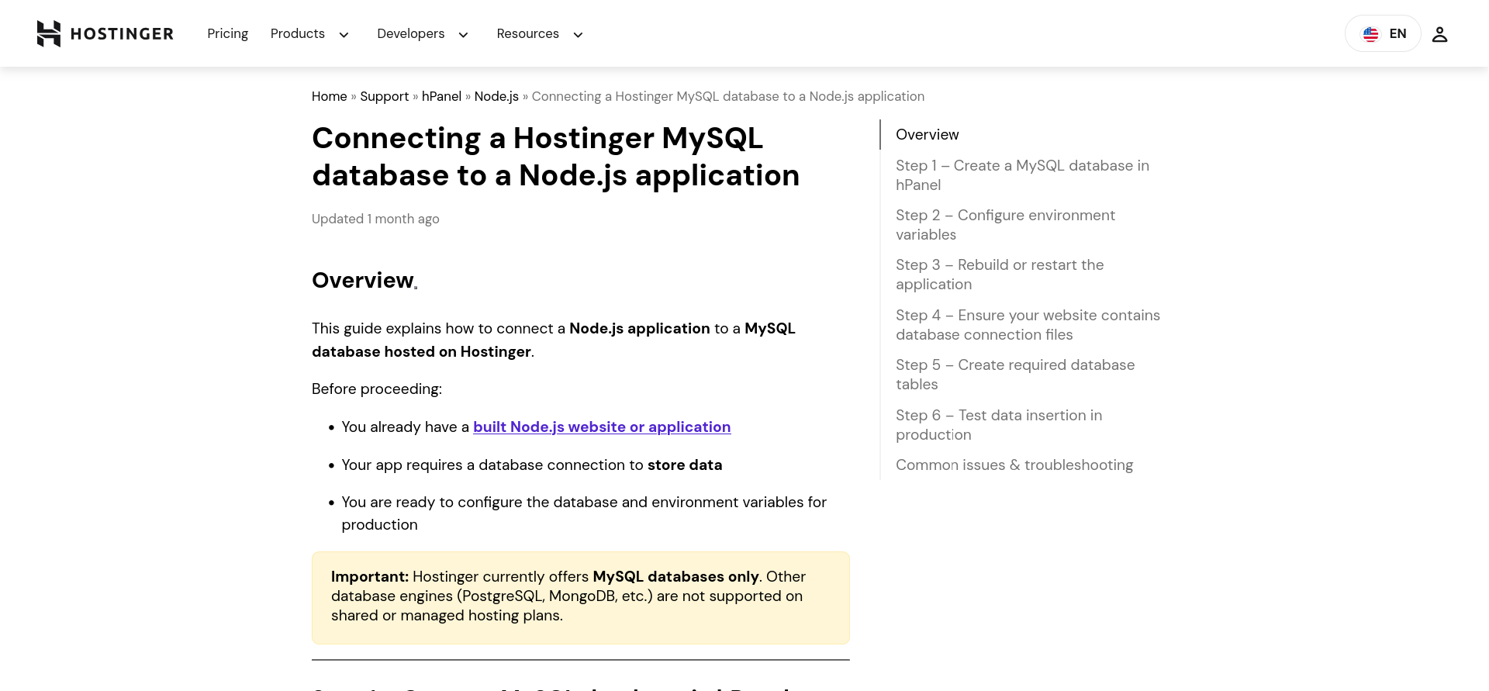Jump to Overview in table of contents
The image size is (1489, 691).
[928, 134]
